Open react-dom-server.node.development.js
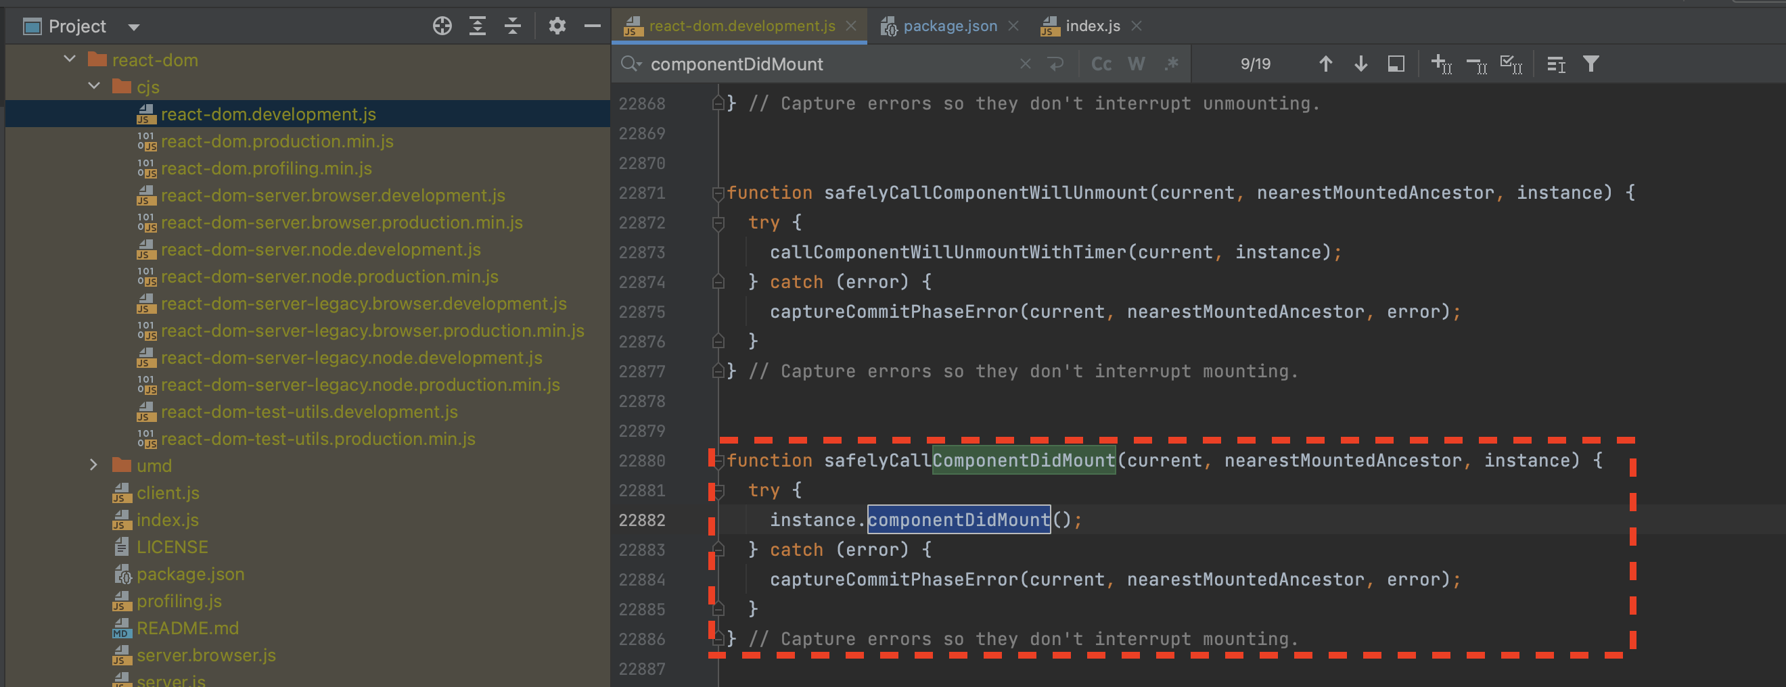1786x687 pixels. (308, 249)
